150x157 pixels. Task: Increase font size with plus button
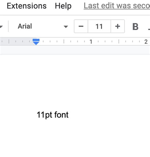pos(118,26)
